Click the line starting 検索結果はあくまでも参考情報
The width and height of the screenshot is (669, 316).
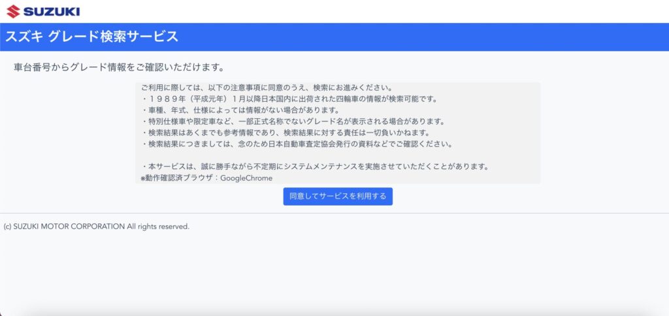[x=286, y=133]
